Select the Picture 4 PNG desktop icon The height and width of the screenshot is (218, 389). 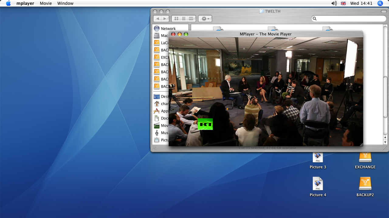point(318,183)
